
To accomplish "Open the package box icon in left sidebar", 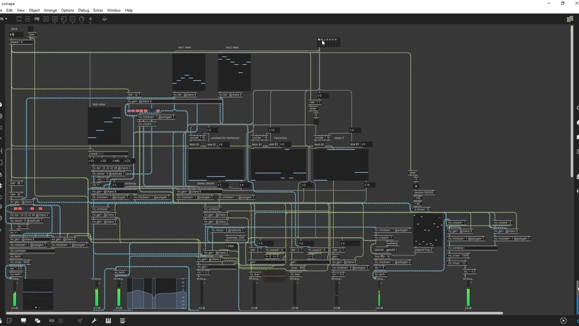I will (x=1, y=105).
